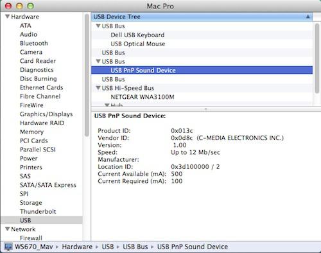The image size is (321, 253).
Task: Select PCI Cards entry
Action: (x=34, y=141)
